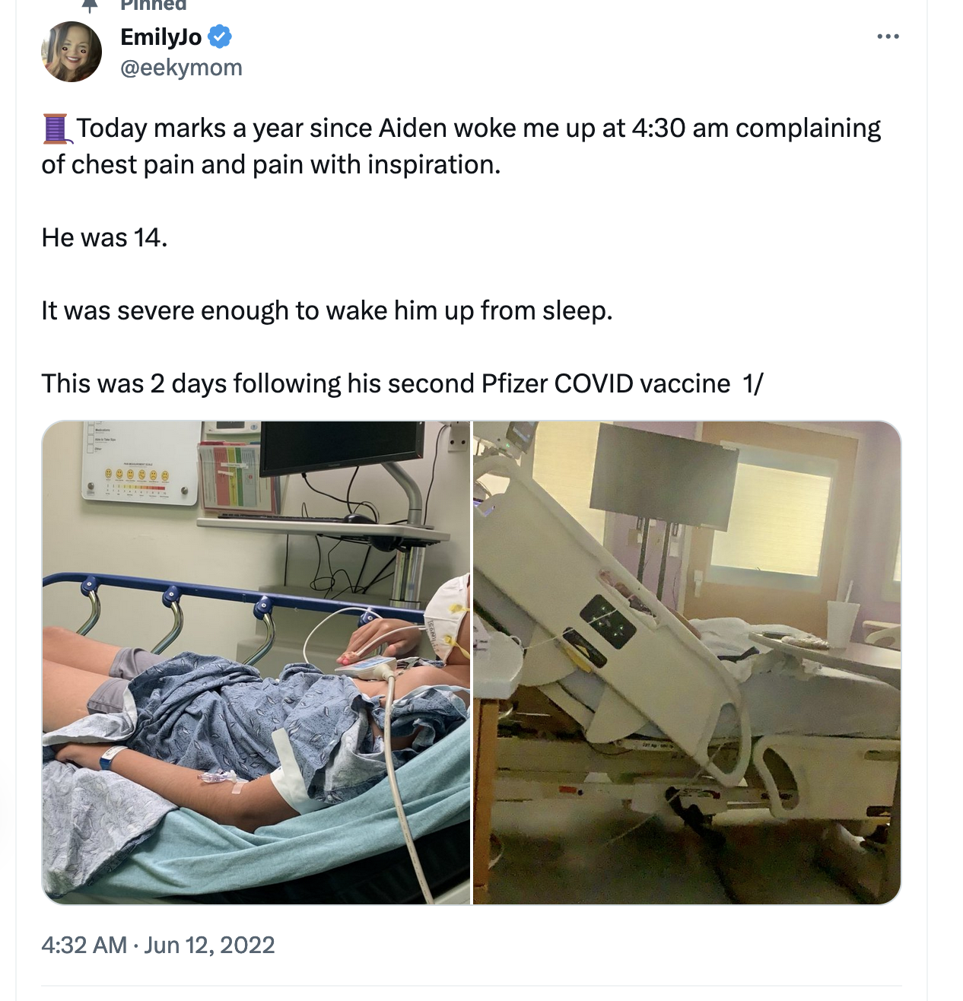This screenshot has width=963, height=1001.
Task: Open the @eekymom handle link
Action: tap(181, 68)
